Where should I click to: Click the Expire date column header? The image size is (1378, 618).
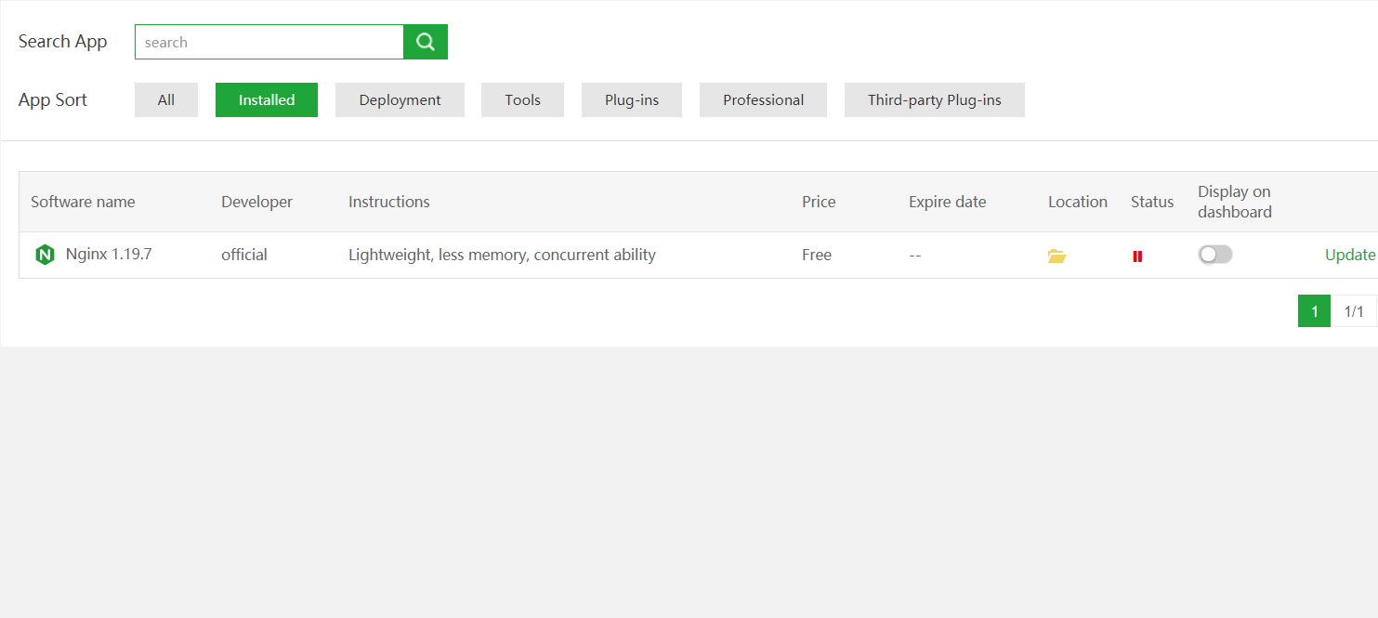tap(947, 202)
